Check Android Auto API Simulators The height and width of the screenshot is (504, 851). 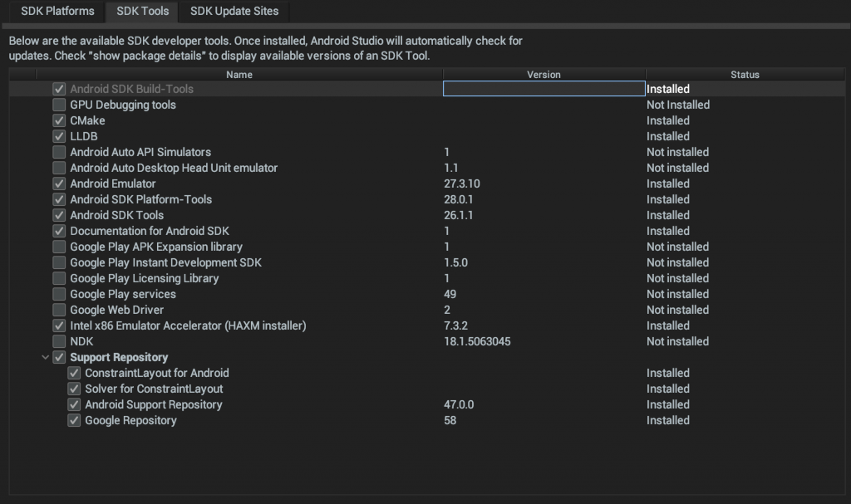[x=59, y=152]
